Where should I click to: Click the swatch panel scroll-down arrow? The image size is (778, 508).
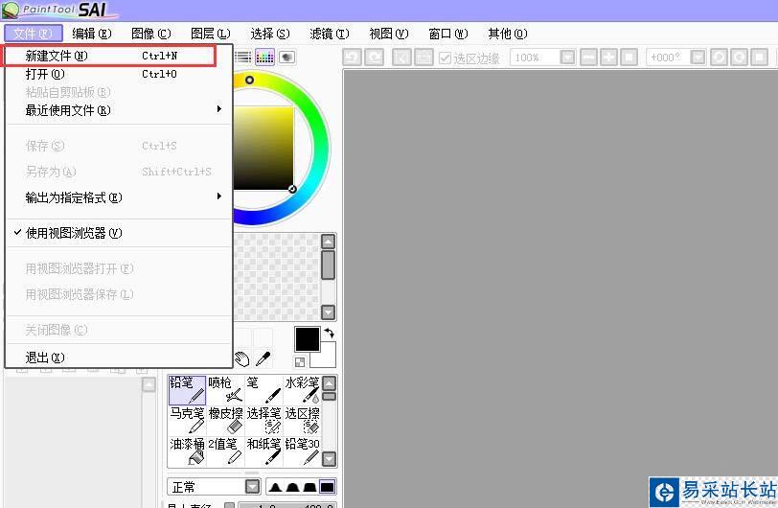click(x=328, y=312)
